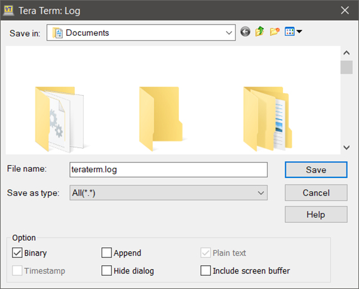Click the file list scroll down arrow
Screen dimensions: 359x289
pyautogui.click(x=346, y=147)
